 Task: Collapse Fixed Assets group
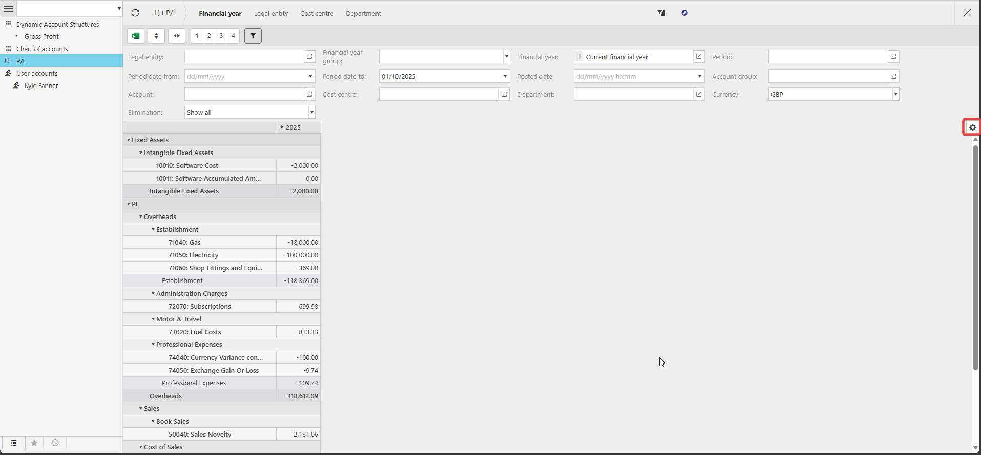(x=129, y=140)
